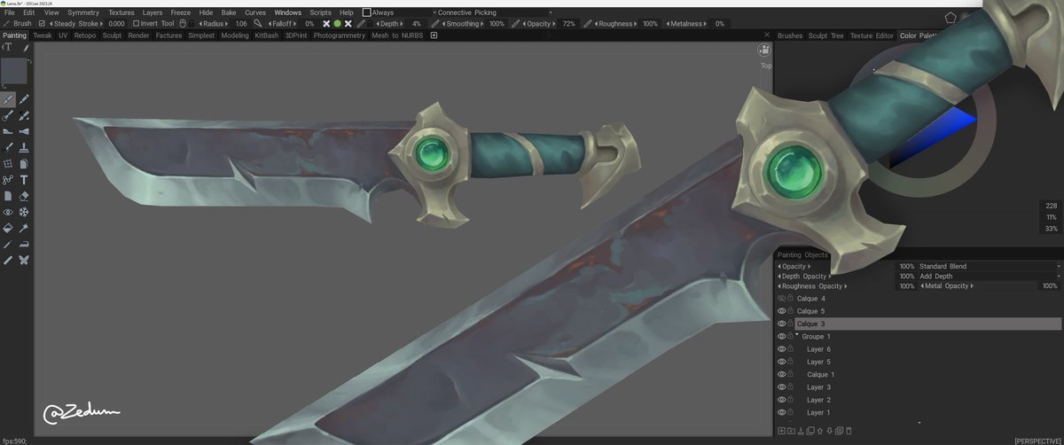Switch to the Sculpt room tab
Viewport: 1064px width, 445px height.
(112, 35)
